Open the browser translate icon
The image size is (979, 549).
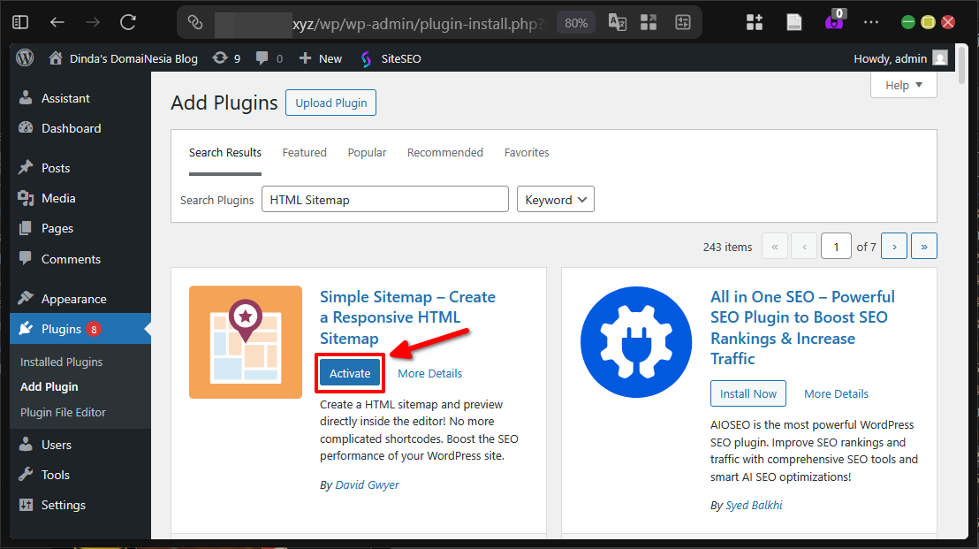point(617,22)
